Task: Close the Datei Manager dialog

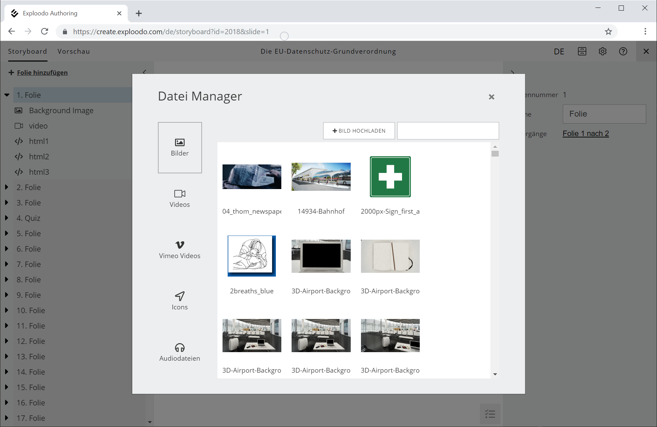Action: [491, 97]
